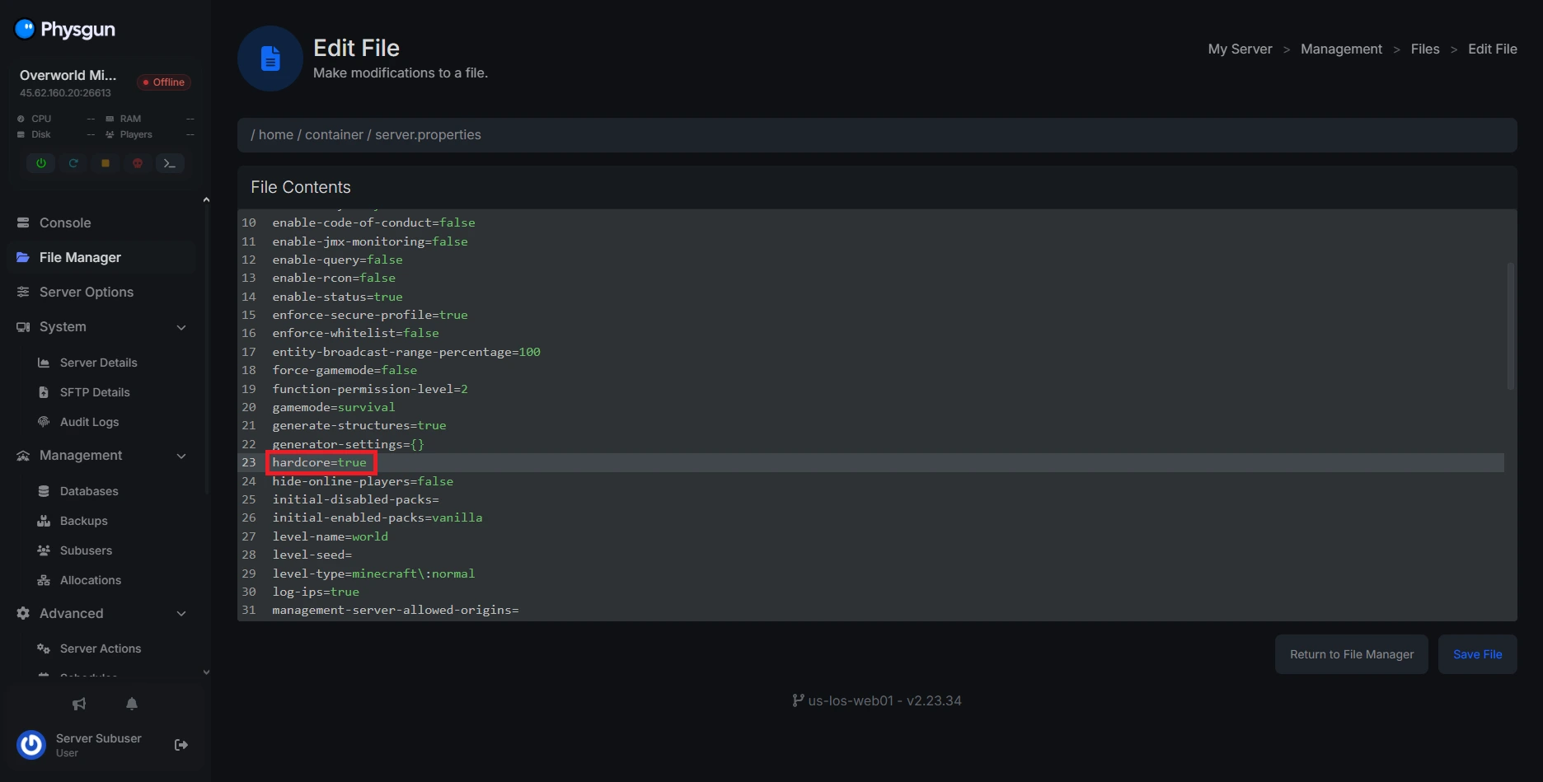Image resolution: width=1543 pixels, height=782 pixels.
Task: Return to File Manager
Action: (x=1350, y=653)
